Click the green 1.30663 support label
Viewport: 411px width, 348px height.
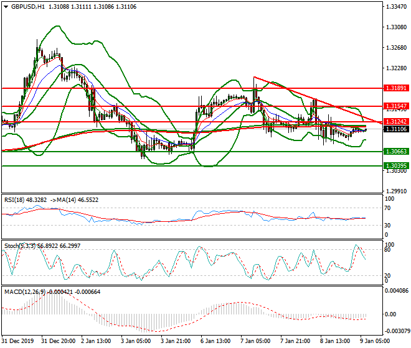coord(396,151)
